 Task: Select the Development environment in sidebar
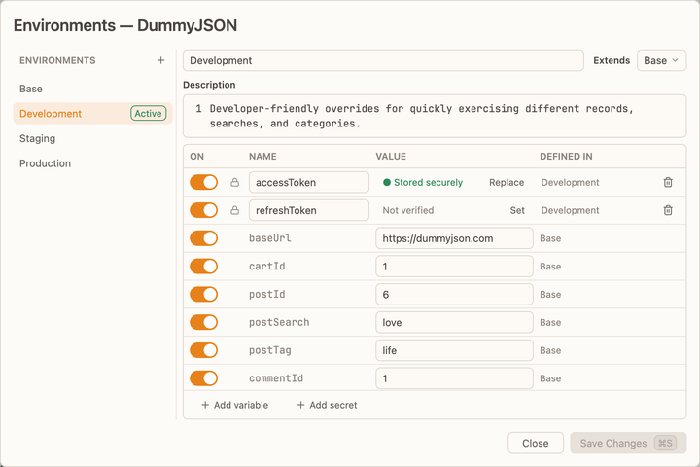click(93, 114)
